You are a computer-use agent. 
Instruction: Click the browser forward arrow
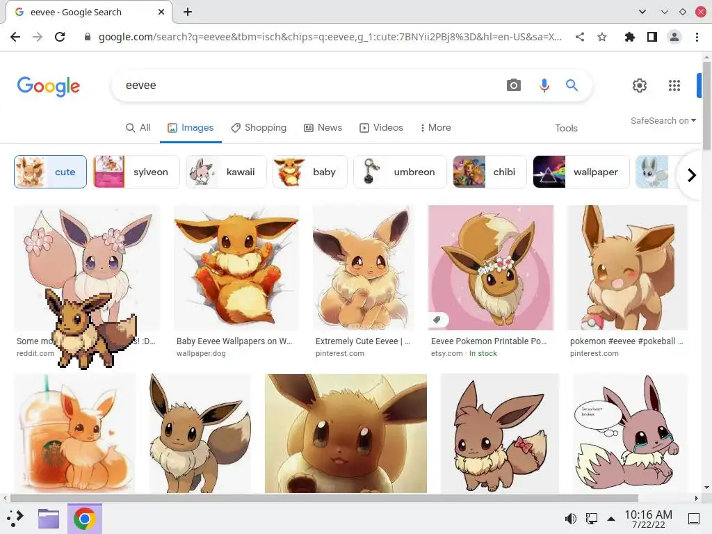click(x=38, y=37)
